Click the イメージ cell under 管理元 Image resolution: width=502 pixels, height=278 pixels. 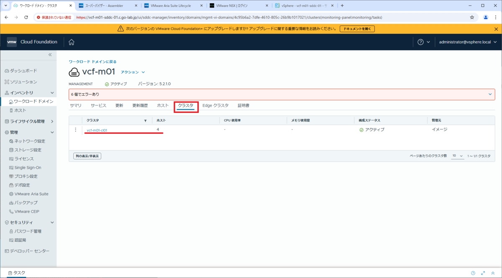(439, 130)
